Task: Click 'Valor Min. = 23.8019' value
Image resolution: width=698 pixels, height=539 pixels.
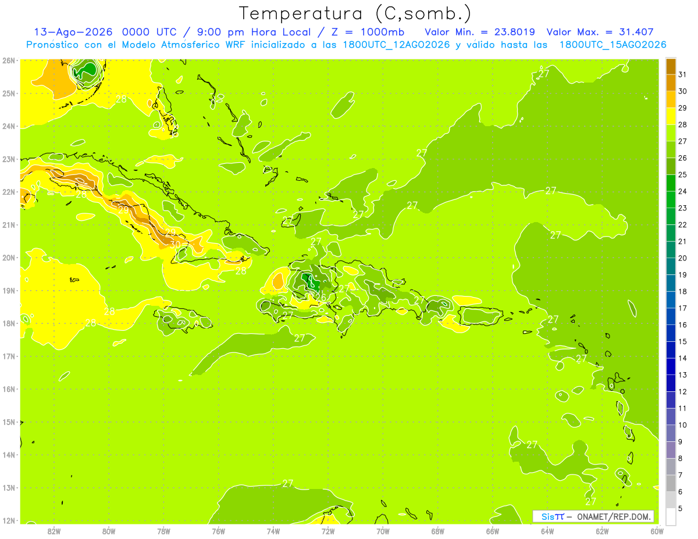Action: (x=480, y=32)
